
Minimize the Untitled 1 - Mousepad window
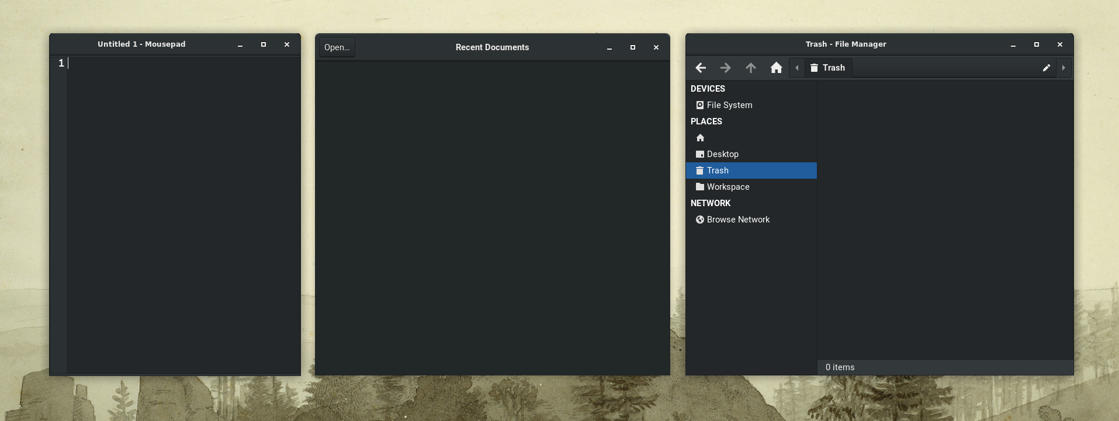pos(240,44)
